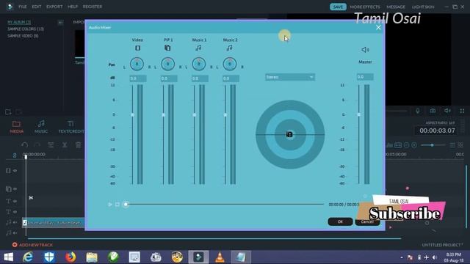
Task: Switch to the MEDIA tab
Action: click(x=16, y=127)
